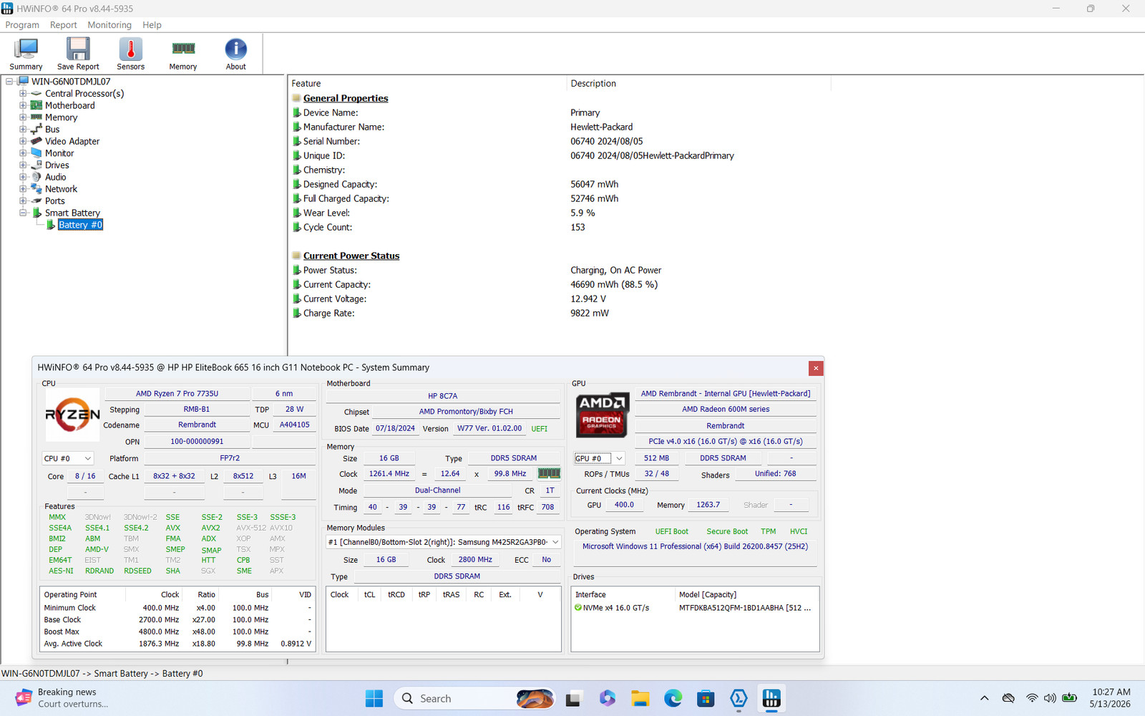
Task: Open the GPU #0 selector dropdown
Action: (600, 458)
